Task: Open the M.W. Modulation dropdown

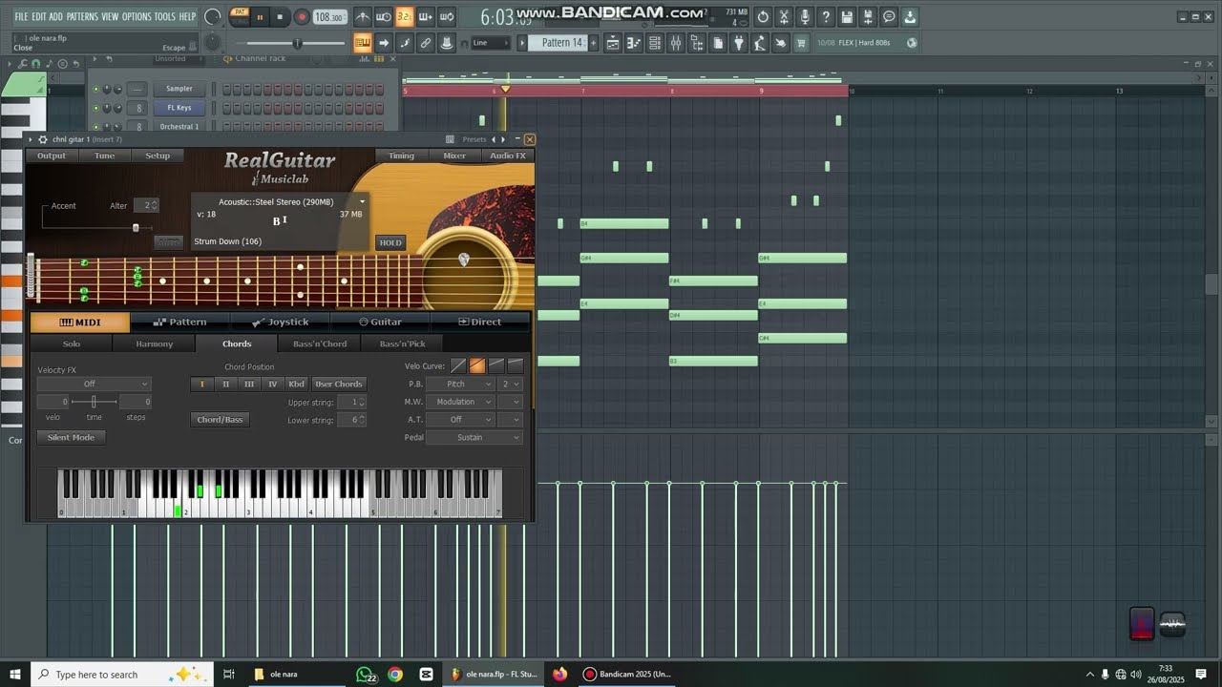Action: 460,402
